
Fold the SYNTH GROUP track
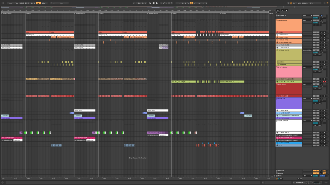click(x=277, y=67)
